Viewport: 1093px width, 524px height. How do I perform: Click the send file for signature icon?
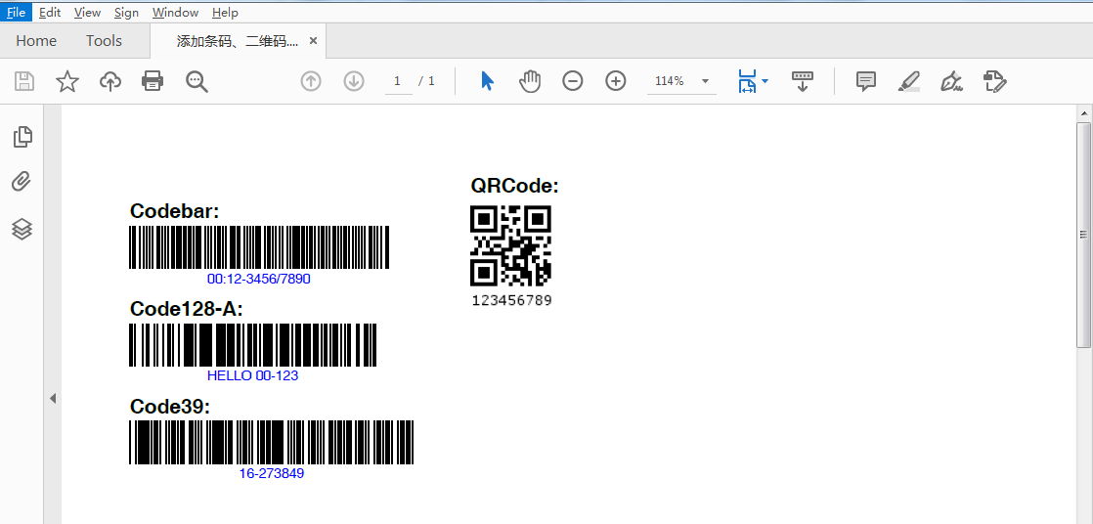[994, 81]
